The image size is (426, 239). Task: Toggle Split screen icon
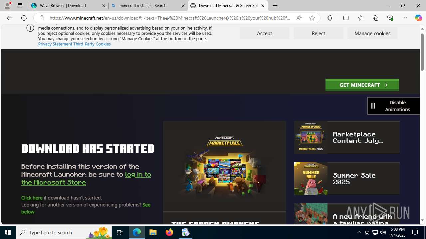coord(346,18)
